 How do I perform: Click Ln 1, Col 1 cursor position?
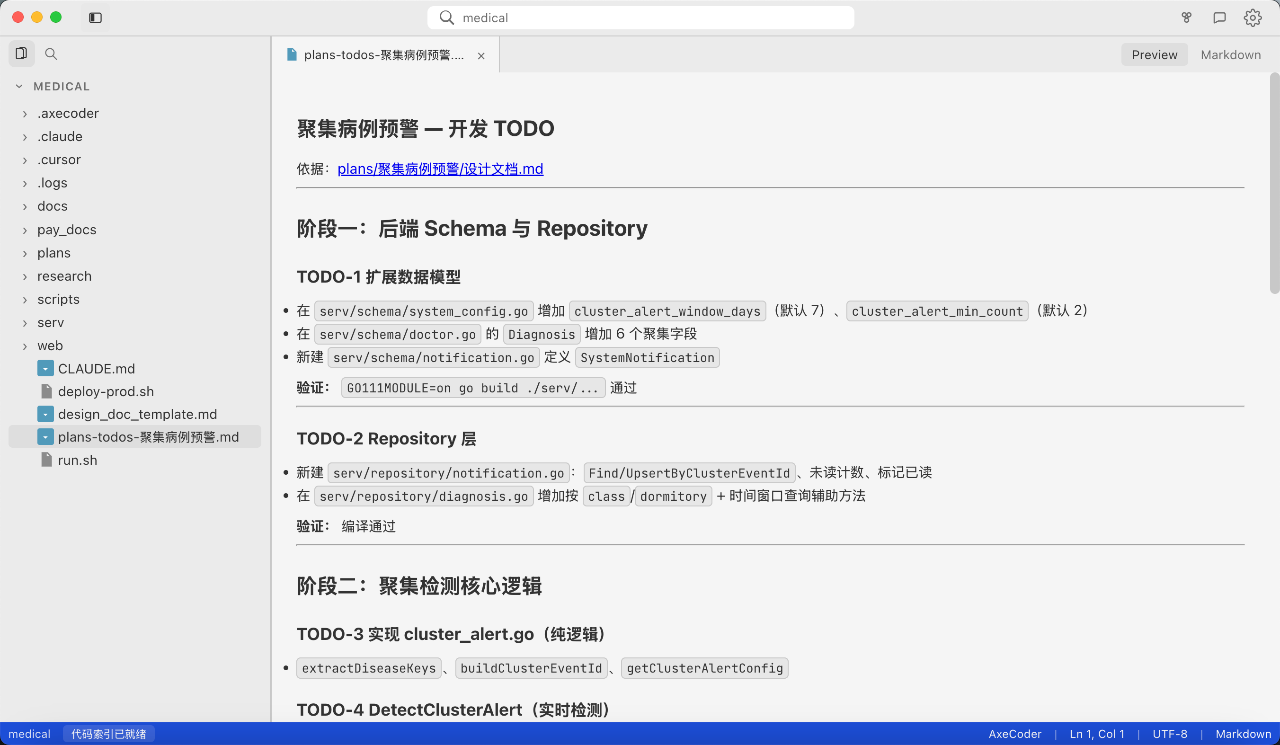[1097, 734]
